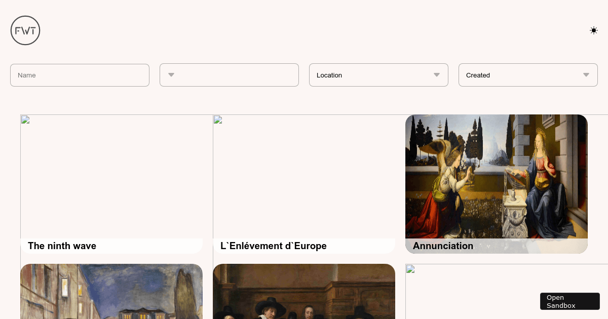Image resolution: width=608 pixels, height=319 pixels.
Task: Open the Annunciation painting thumbnail
Action: [497, 184]
